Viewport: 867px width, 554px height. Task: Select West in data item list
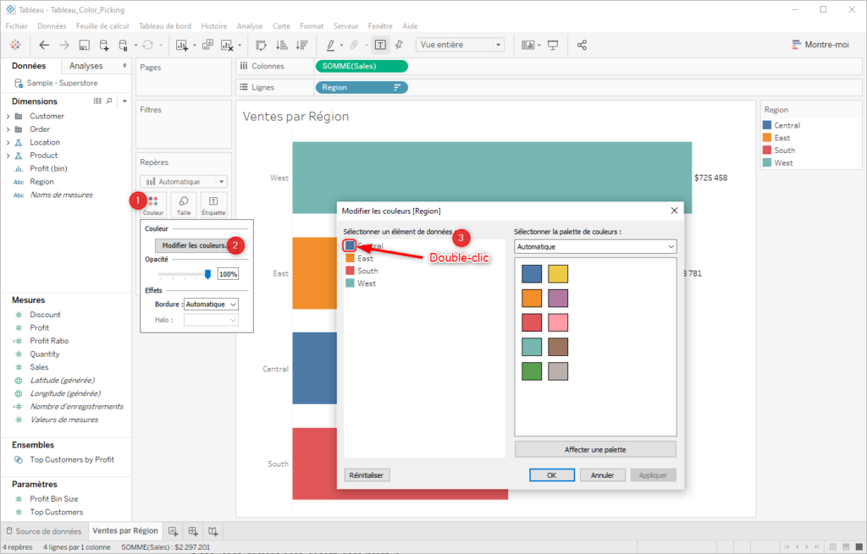coord(366,283)
